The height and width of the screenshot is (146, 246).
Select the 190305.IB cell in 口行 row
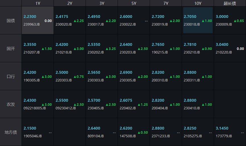38,76
